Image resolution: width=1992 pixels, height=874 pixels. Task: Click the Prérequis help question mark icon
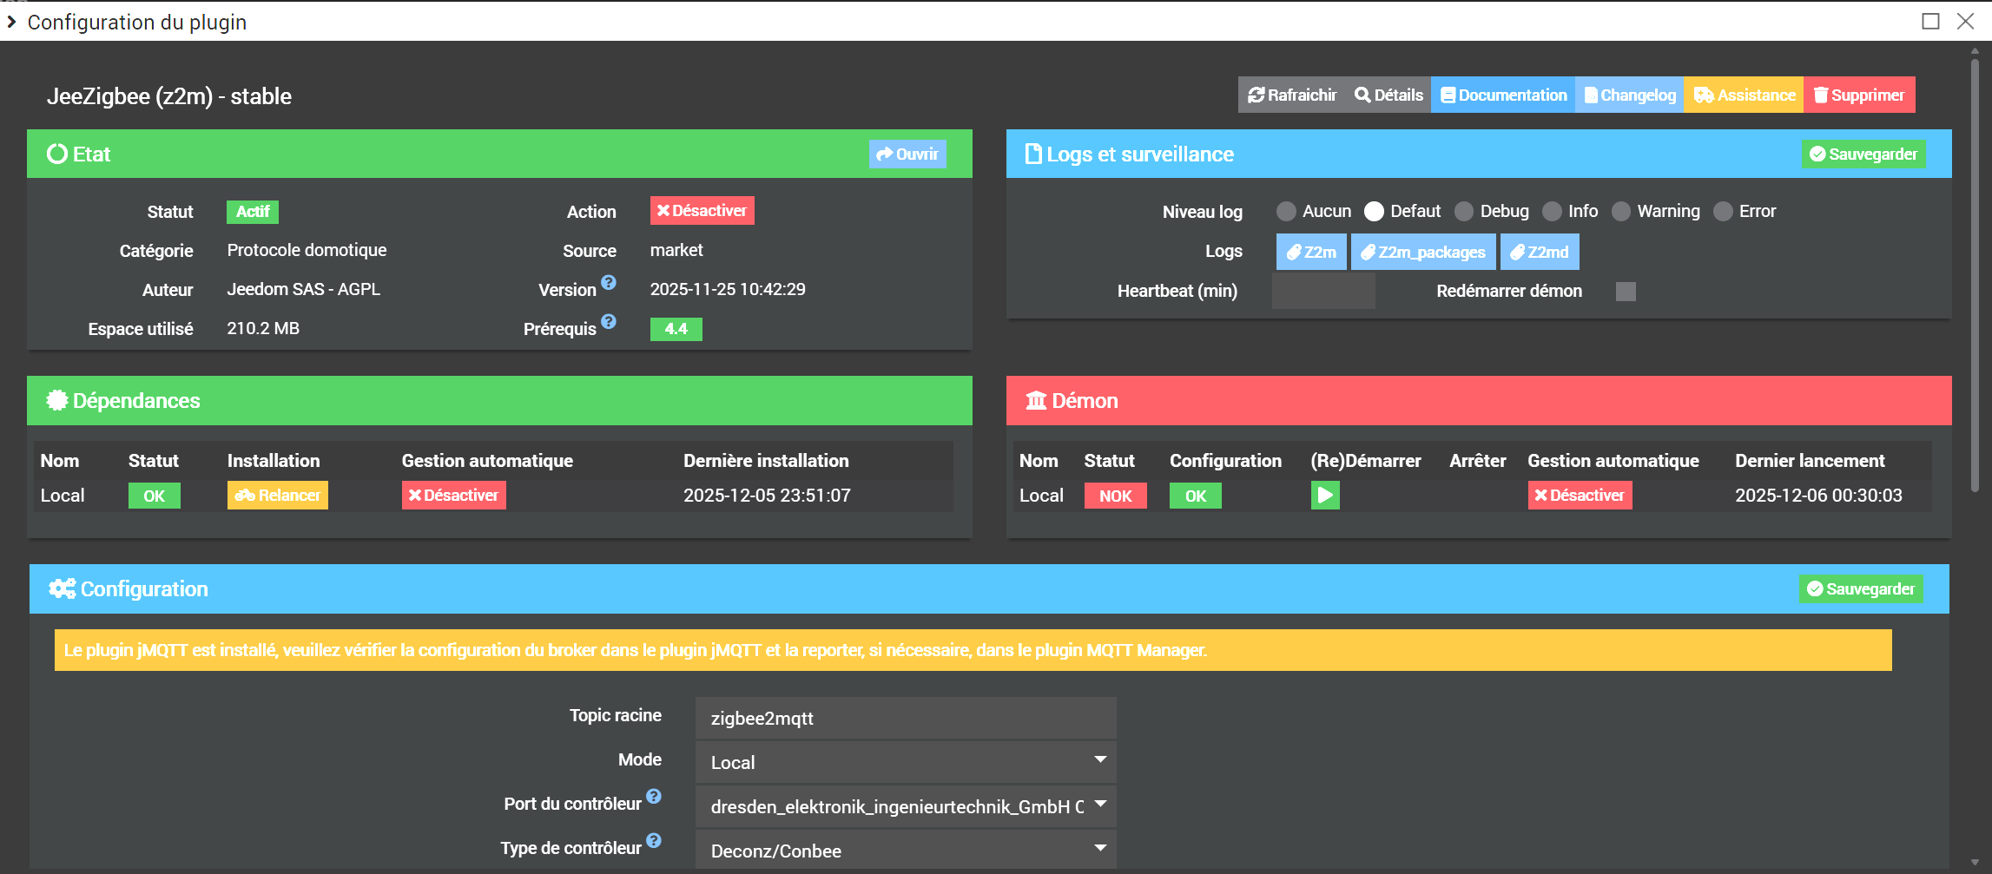[x=609, y=322]
